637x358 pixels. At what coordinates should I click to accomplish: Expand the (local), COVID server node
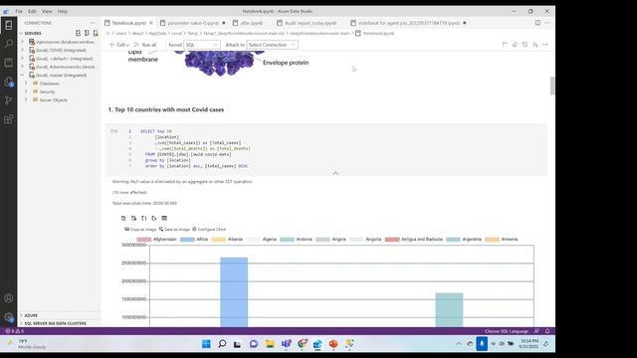click(22, 50)
